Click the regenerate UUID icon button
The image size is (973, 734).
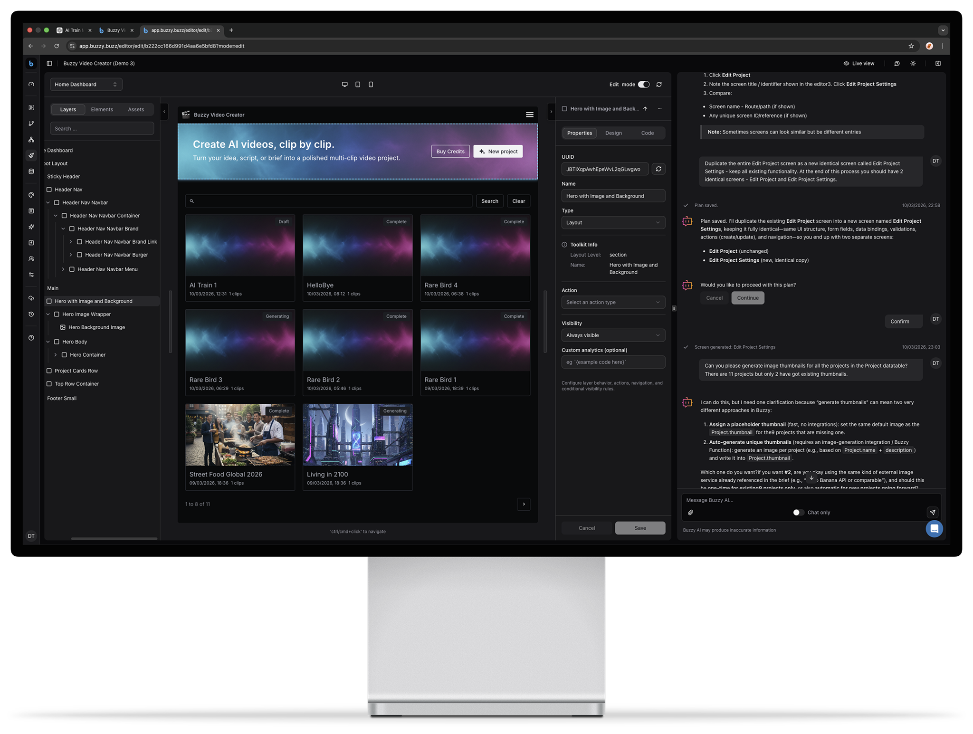coord(658,169)
